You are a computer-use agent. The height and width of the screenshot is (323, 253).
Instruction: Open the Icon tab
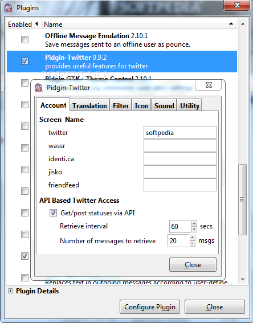(x=141, y=106)
